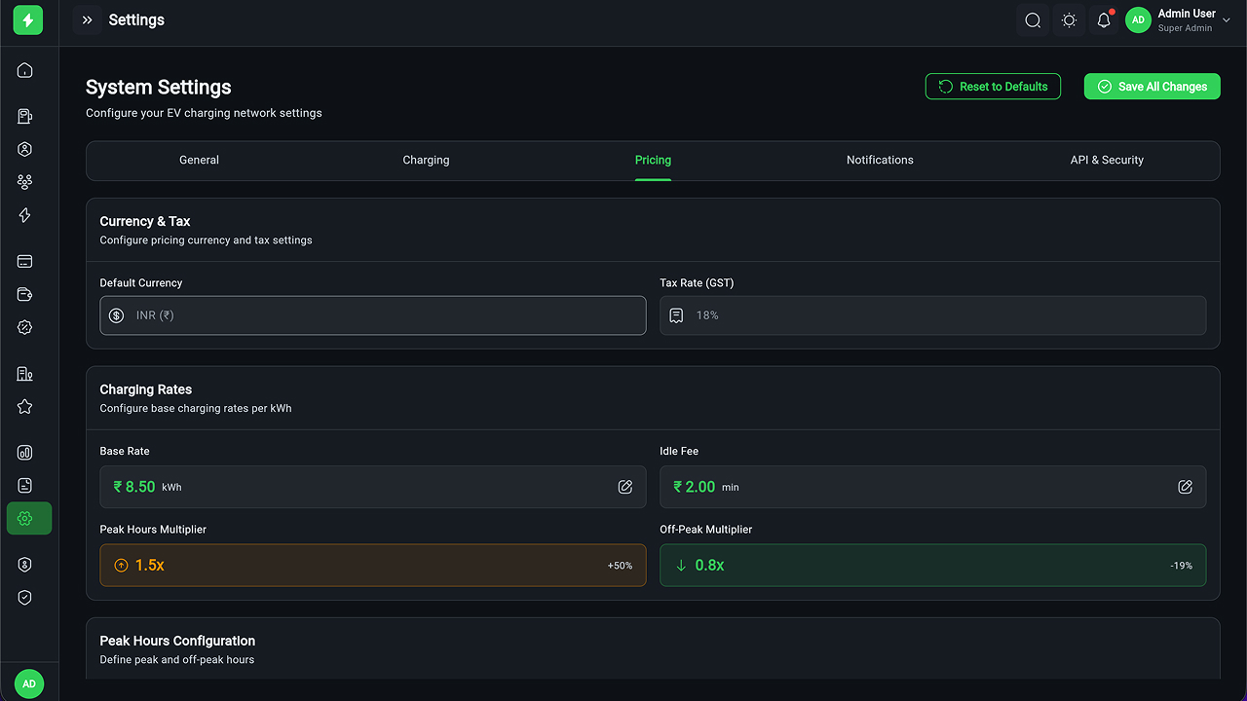1247x701 pixels.
Task: Expand the sidebar with double chevron
Action: [87, 20]
